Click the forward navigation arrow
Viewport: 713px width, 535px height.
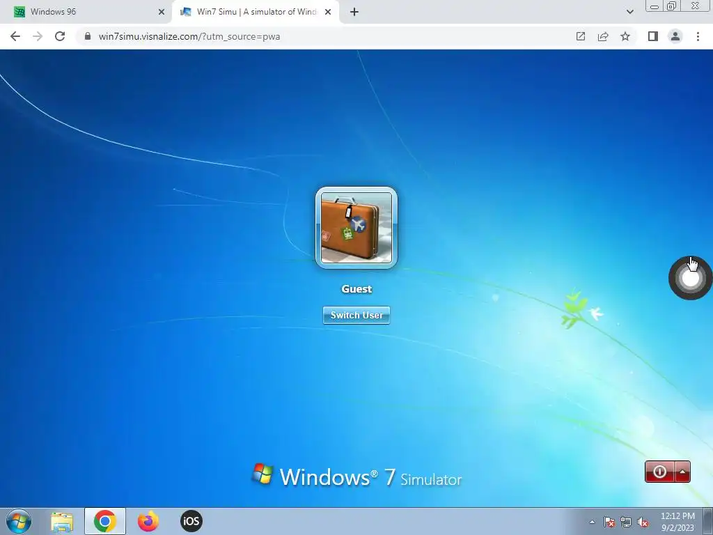(x=38, y=36)
